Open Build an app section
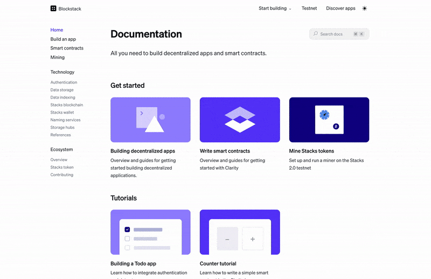This screenshot has width=431, height=279. click(63, 39)
